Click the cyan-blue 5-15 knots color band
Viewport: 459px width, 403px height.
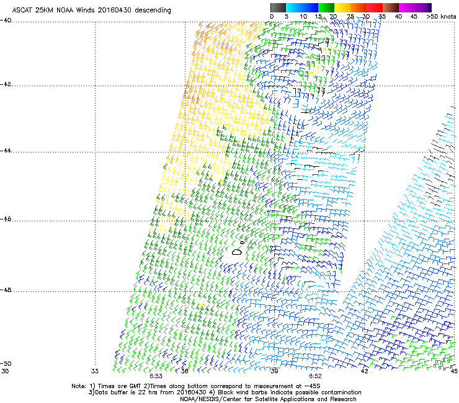point(302,7)
